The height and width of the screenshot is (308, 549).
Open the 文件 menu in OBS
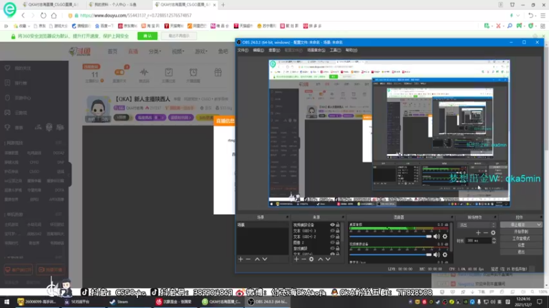pos(243,50)
